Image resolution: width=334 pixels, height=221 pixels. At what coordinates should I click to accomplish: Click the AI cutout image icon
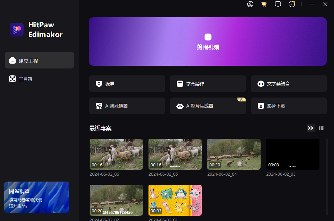point(99,106)
